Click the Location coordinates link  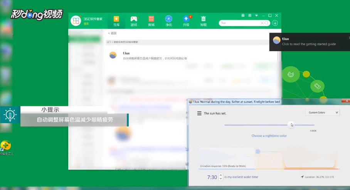[x=320, y=177]
